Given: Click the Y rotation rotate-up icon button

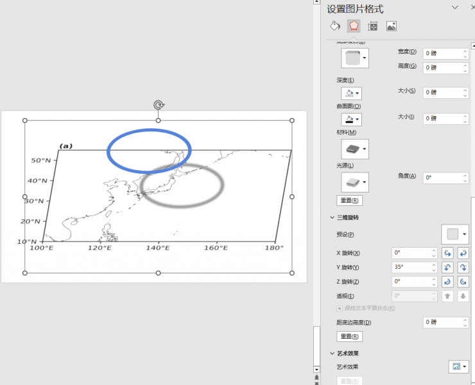Looking at the screenshot, I should pos(448,268).
